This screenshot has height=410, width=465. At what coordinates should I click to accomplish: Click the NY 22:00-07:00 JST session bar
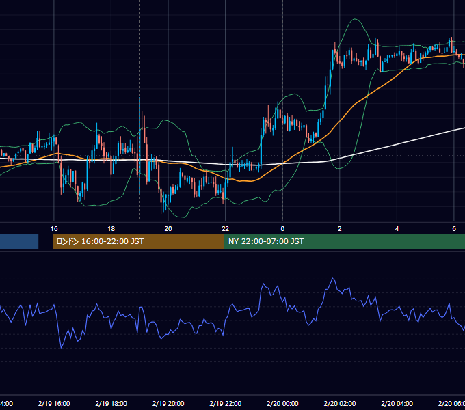(x=344, y=241)
